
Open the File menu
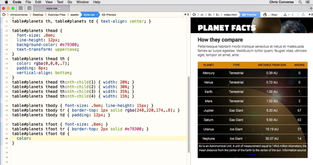28,2
